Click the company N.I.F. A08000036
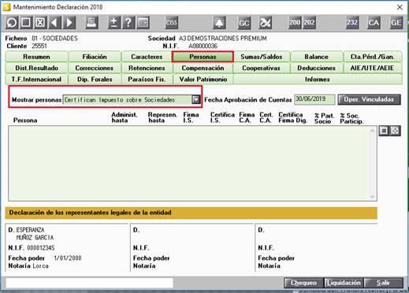Image resolution: width=409 pixels, height=293 pixels. tap(203, 46)
